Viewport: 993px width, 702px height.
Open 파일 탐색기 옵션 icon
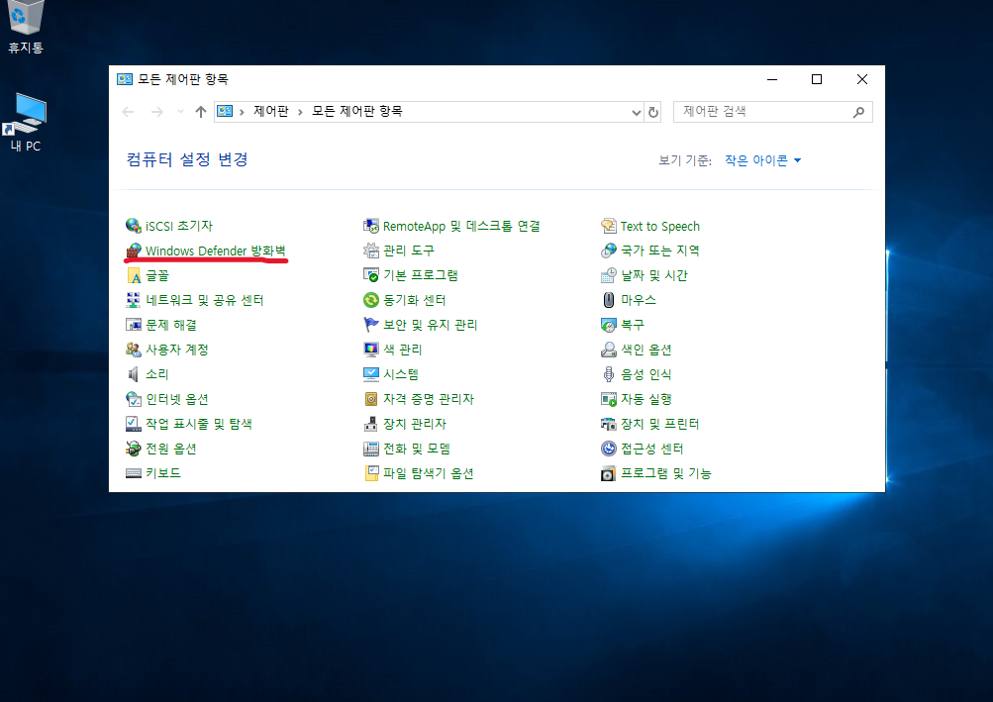370,472
